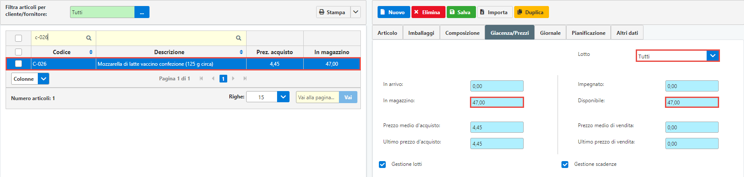Screen dimensions: 744x177
Task: Tick the checkbox for row C-026
Action: click(18, 64)
